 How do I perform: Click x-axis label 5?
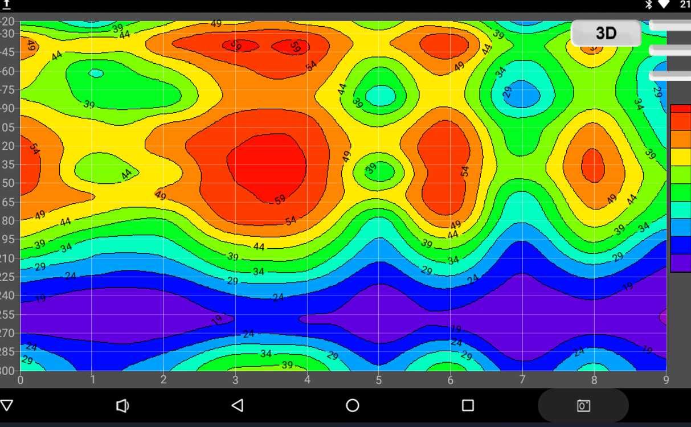pyautogui.click(x=379, y=380)
